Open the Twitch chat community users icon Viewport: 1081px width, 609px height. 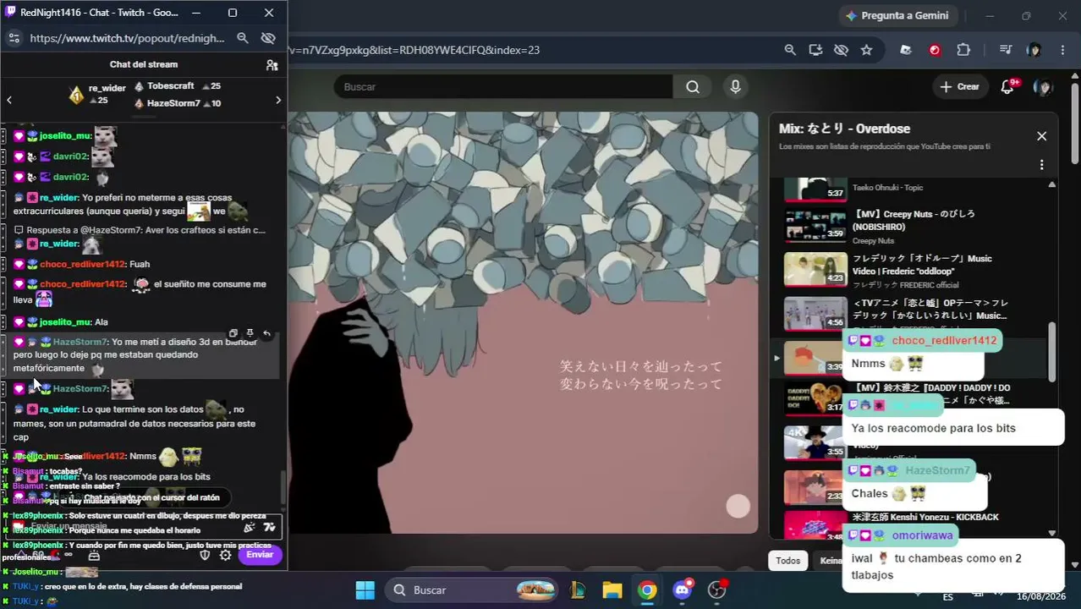[x=272, y=64]
